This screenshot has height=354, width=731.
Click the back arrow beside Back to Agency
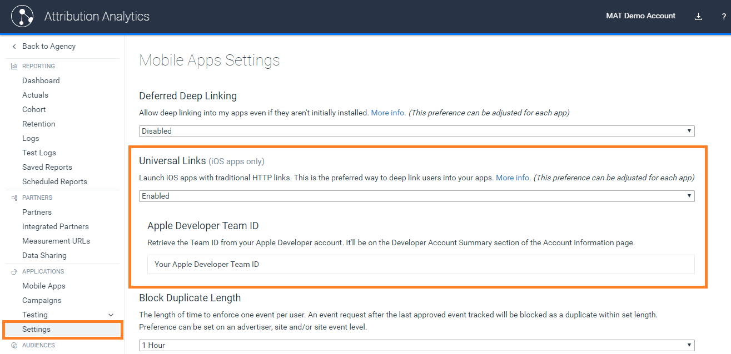pos(14,47)
